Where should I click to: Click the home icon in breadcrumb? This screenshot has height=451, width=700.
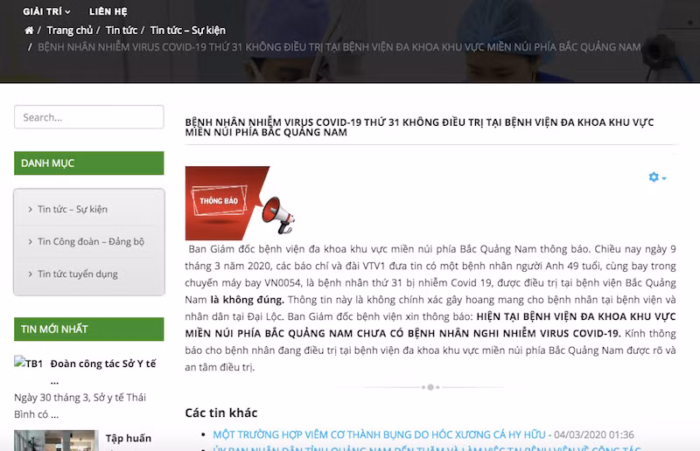click(29, 31)
